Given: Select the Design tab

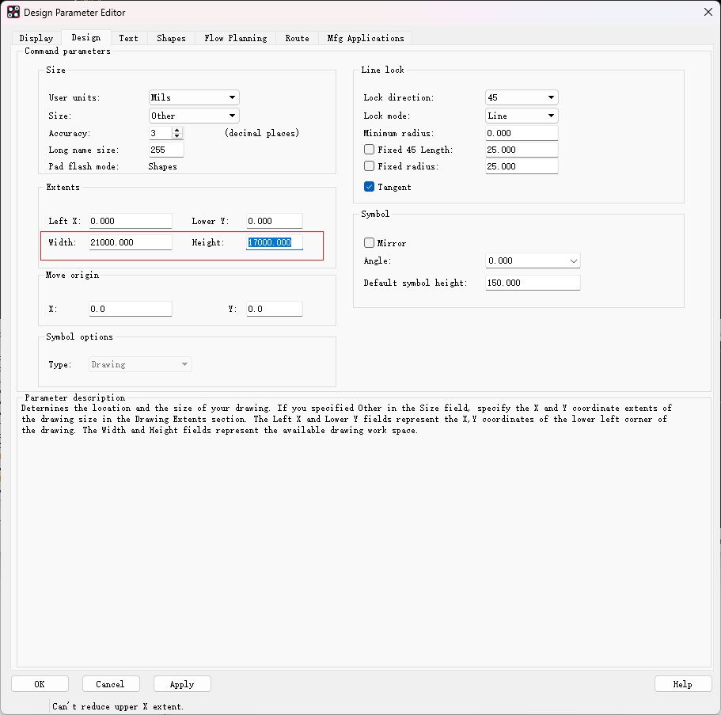Looking at the screenshot, I should point(86,38).
